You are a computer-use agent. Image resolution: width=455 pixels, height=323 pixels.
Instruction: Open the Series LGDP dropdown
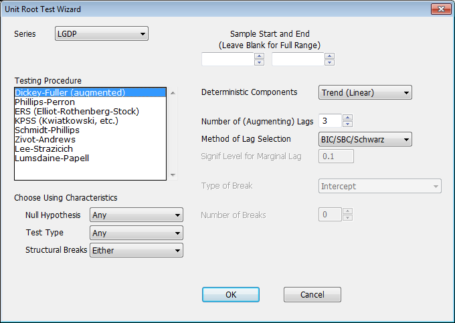(102, 34)
